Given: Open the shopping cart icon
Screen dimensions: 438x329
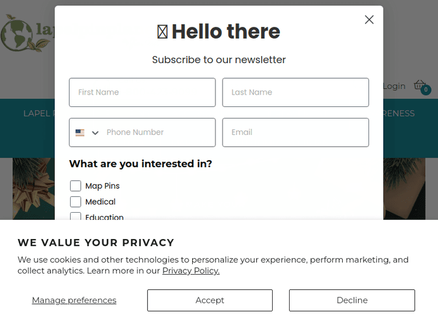Looking at the screenshot, I should point(419,85).
